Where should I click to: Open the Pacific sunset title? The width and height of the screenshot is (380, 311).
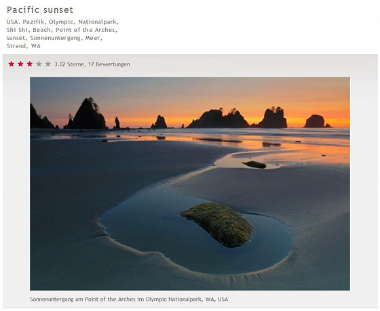click(40, 10)
